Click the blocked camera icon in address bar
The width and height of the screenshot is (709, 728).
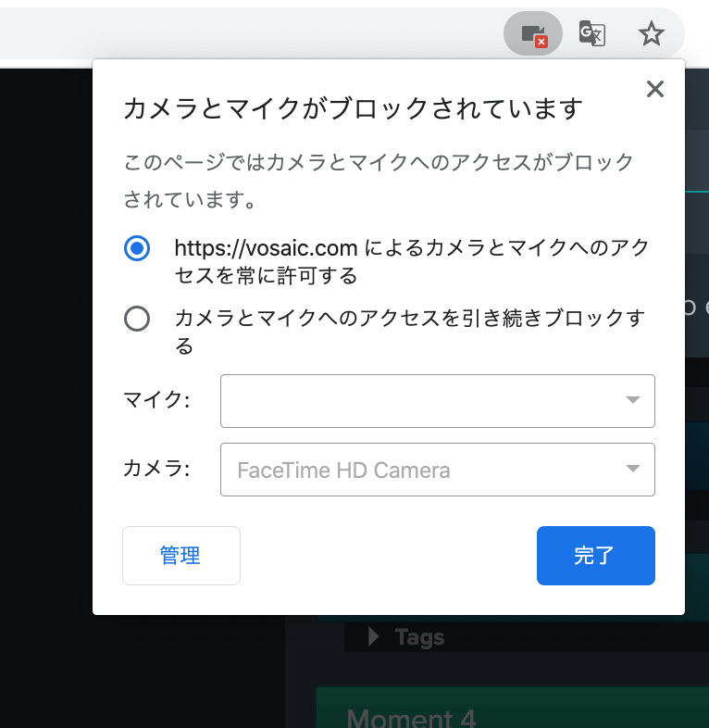[533, 34]
